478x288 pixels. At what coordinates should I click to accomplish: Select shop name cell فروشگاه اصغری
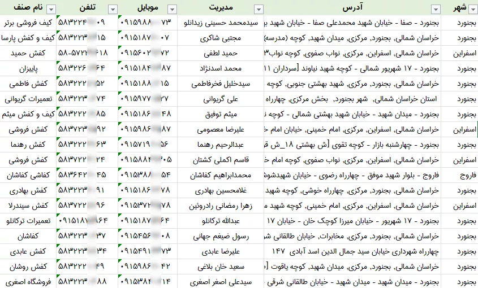point(28,282)
